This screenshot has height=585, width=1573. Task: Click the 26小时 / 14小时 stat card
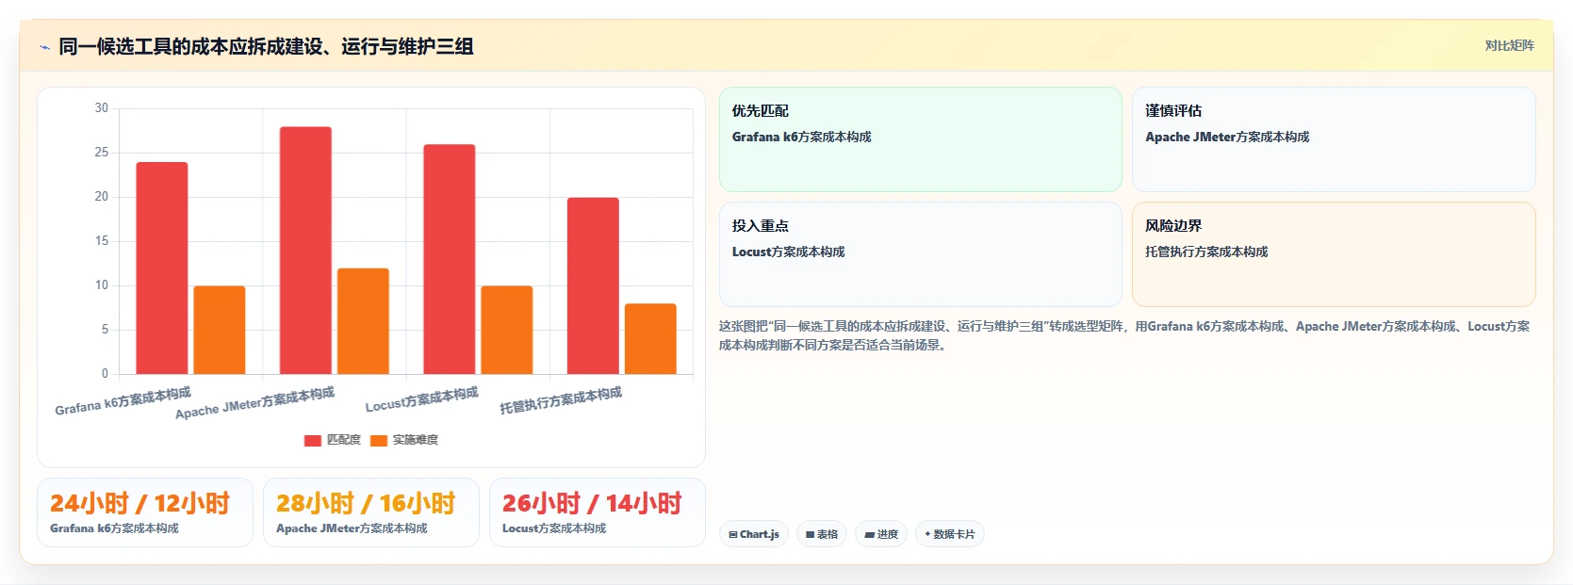[x=598, y=512]
